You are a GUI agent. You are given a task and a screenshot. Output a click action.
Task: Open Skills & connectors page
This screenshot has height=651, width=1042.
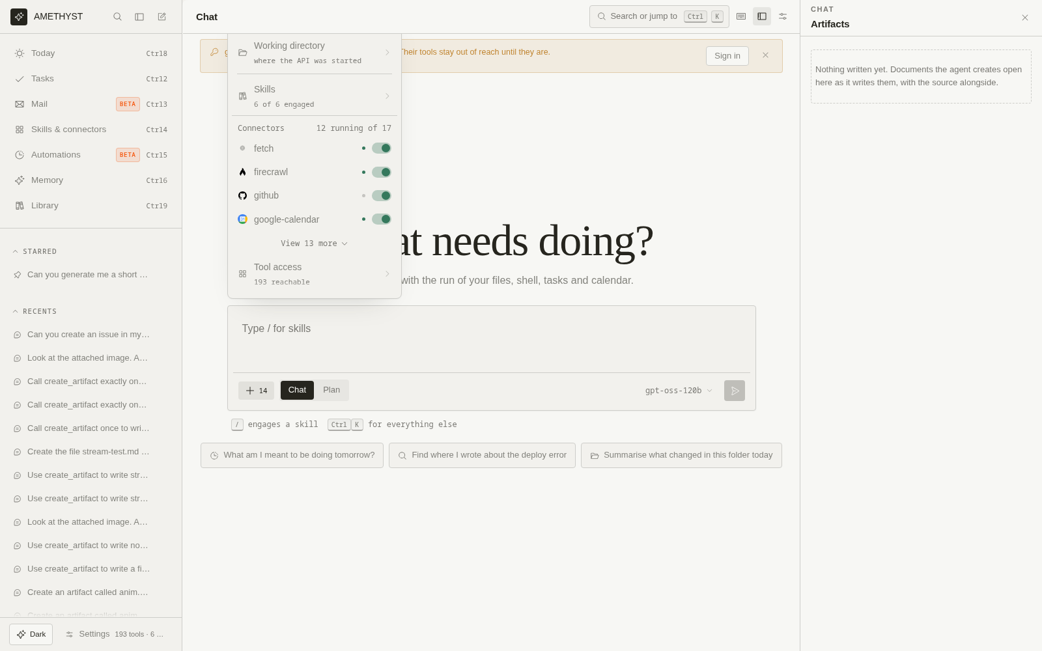click(91, 130)
